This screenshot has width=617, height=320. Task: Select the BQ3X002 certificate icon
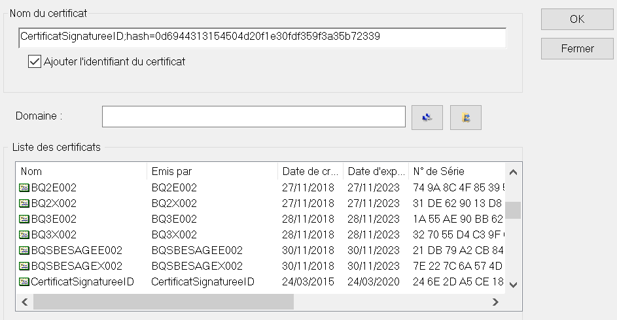pyautogui.click(x=25, y=234)
